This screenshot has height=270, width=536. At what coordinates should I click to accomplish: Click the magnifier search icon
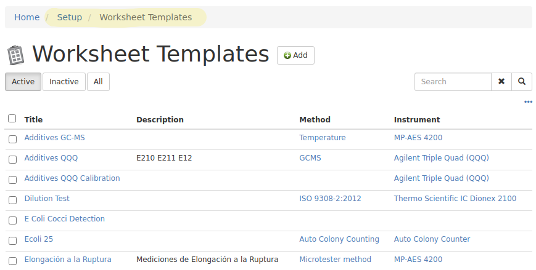(522, 81)
